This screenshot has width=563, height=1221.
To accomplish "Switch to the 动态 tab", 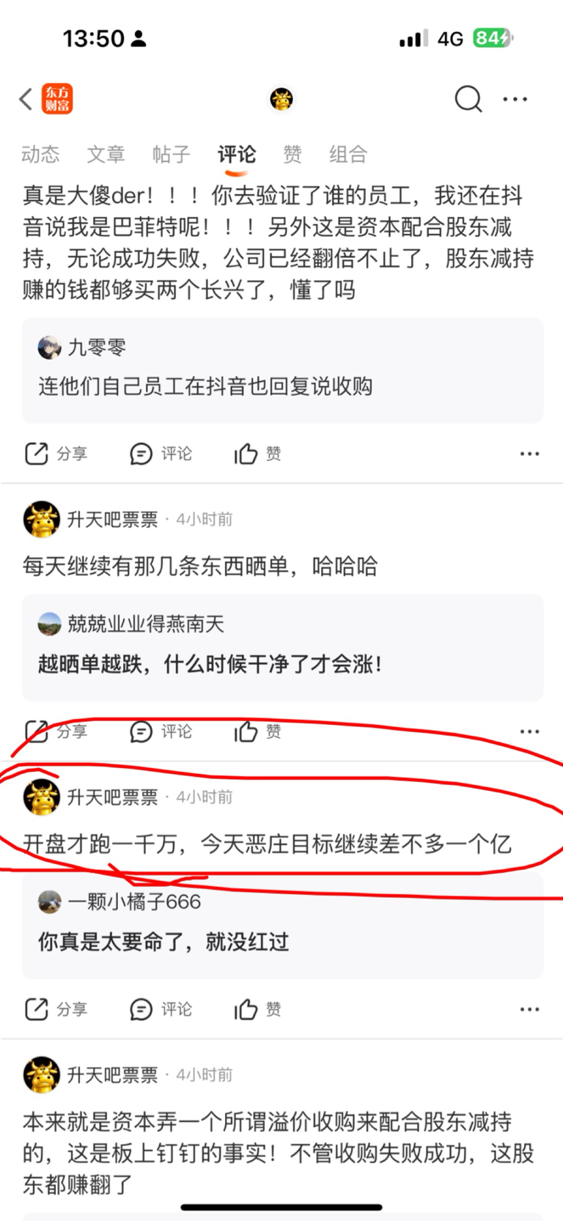I will (x=40, y=155).
